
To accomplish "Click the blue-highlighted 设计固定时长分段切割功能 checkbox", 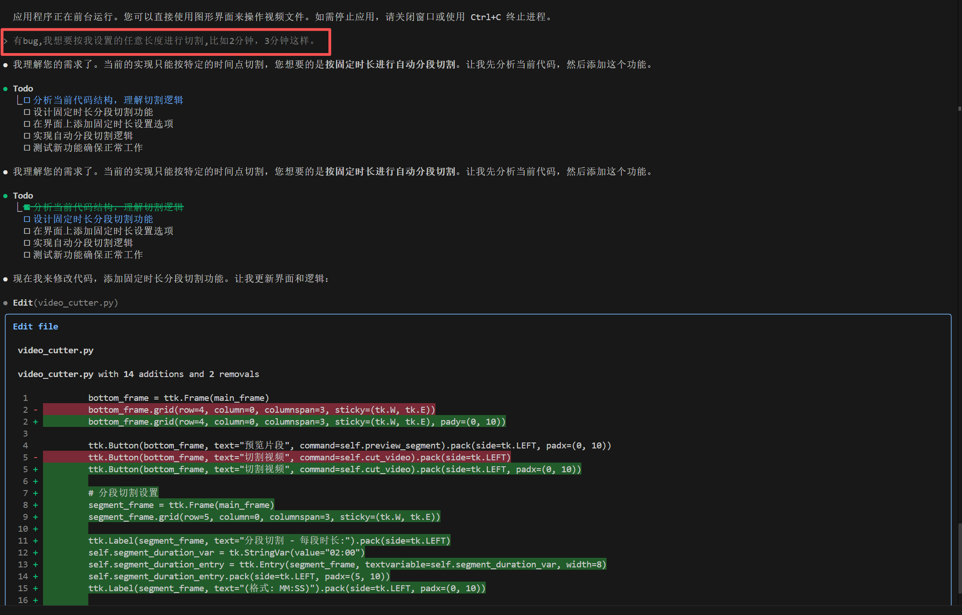I will pyautogui.click(x=27, y=219).
